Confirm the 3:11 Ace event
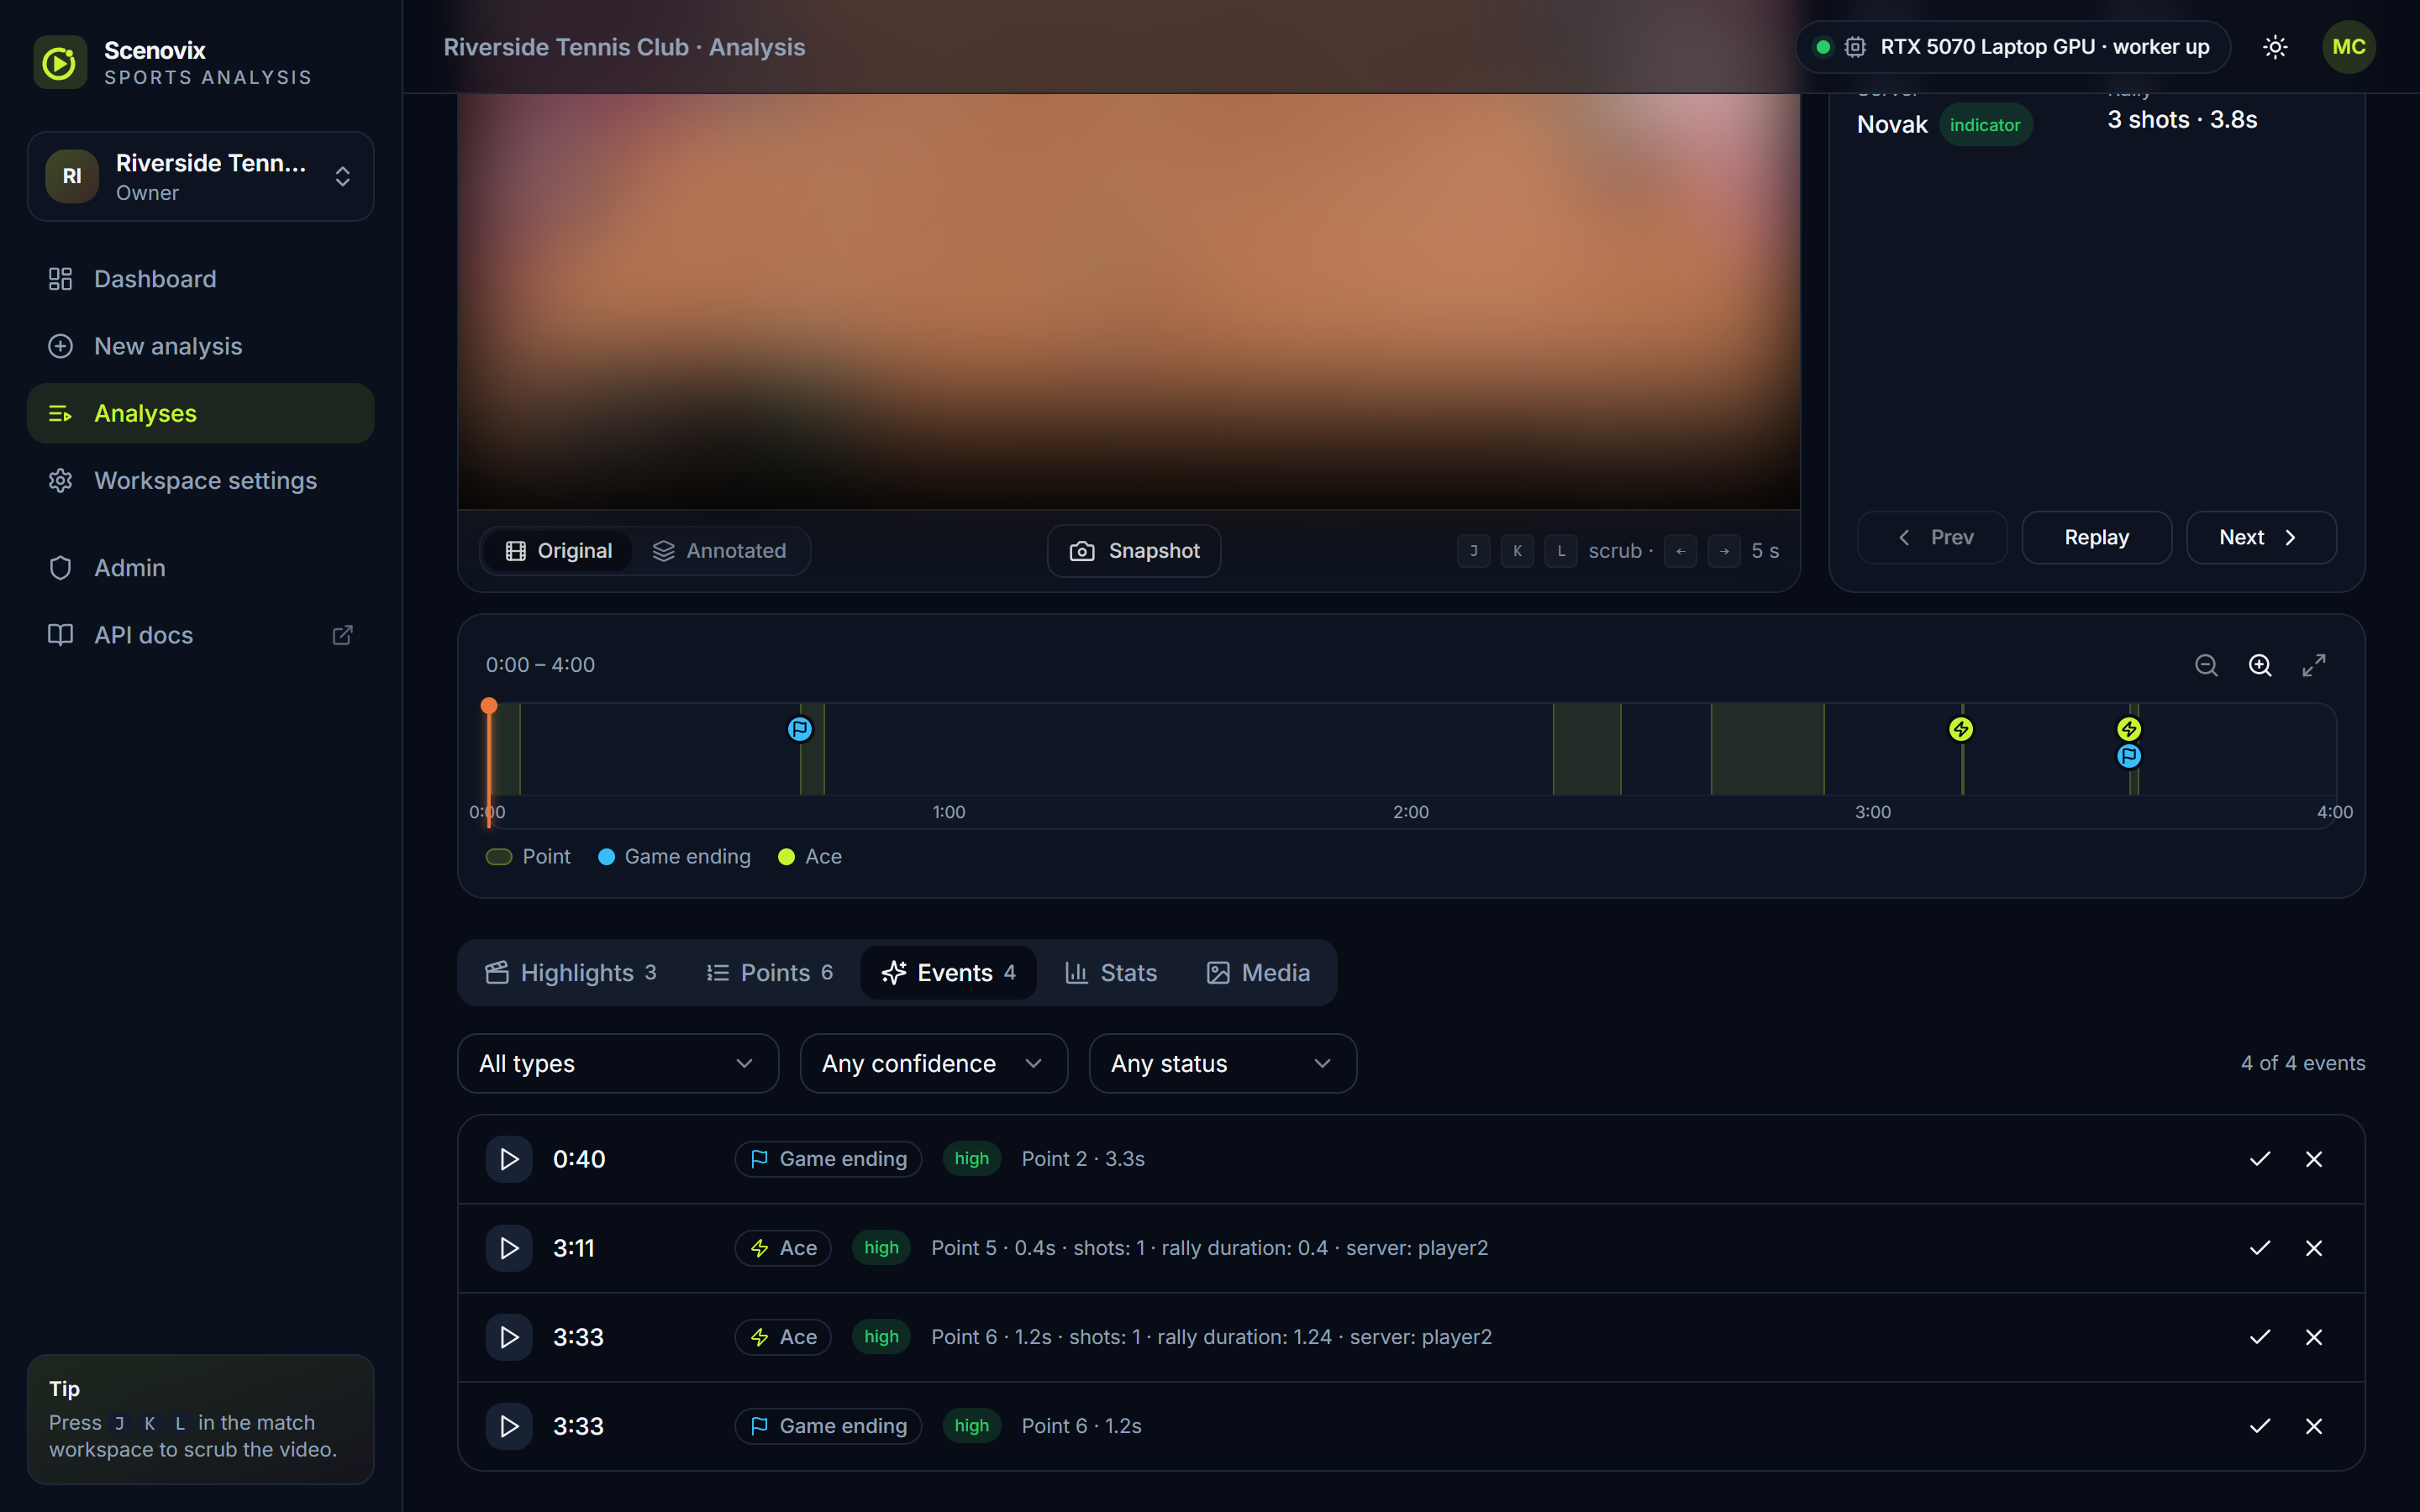2420x1512 pixels. click(x=2260, y=1248)
